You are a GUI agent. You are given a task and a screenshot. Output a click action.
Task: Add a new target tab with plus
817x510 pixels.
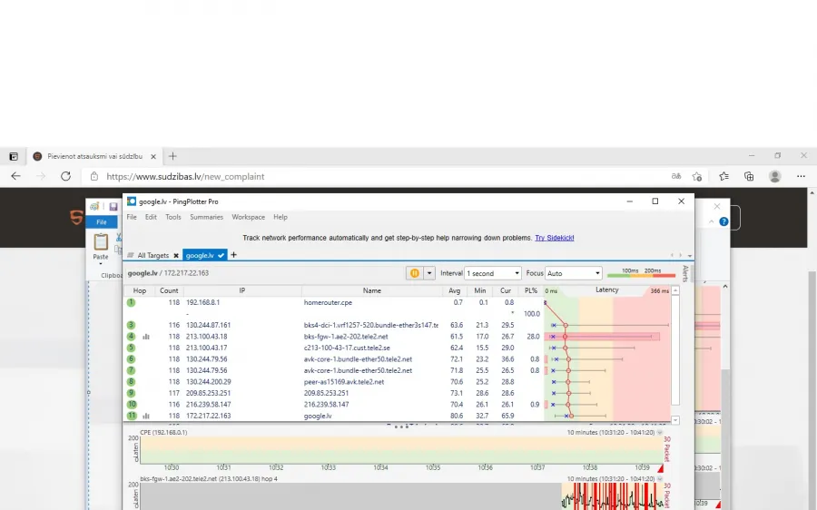(233, 255)
